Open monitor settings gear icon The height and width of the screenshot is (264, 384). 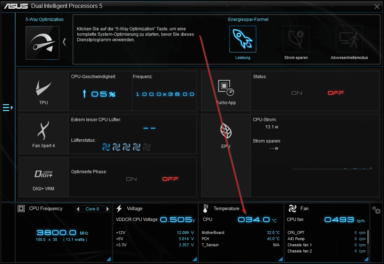click(x=376, y=210)
